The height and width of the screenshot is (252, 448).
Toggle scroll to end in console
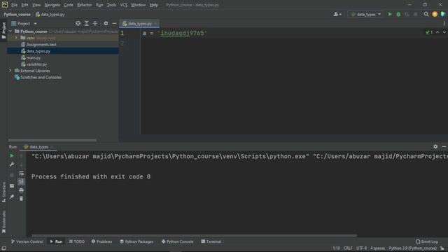click(22, 181)
